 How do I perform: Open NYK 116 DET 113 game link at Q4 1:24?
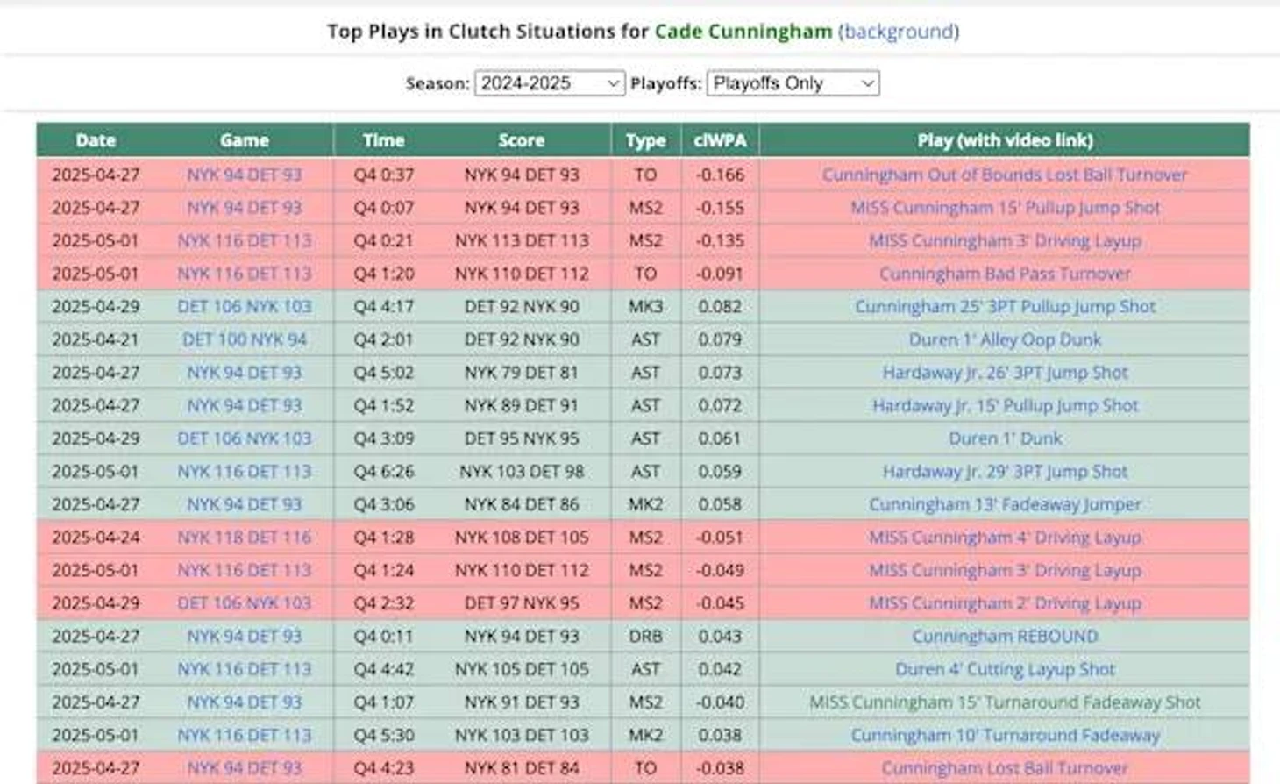point(244,570)
